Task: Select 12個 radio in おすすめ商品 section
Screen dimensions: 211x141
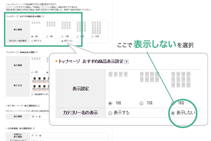Action: tap(62, 37)
